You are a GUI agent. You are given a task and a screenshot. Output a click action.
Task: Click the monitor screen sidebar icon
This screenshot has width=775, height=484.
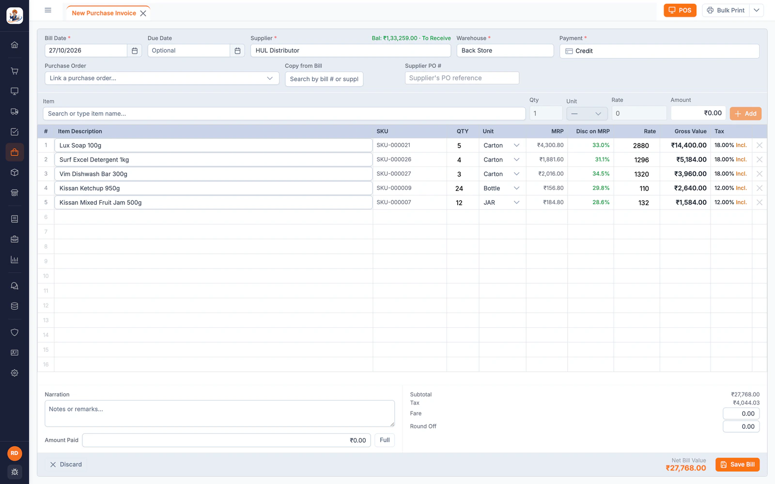point(15,91)
